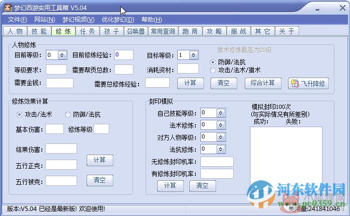Switch to the 孩子 tab
The width and height of the screenshot is (350, 216).
[112, 31]
